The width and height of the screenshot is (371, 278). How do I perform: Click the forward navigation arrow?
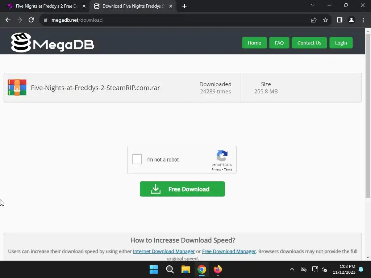(20, 20)
